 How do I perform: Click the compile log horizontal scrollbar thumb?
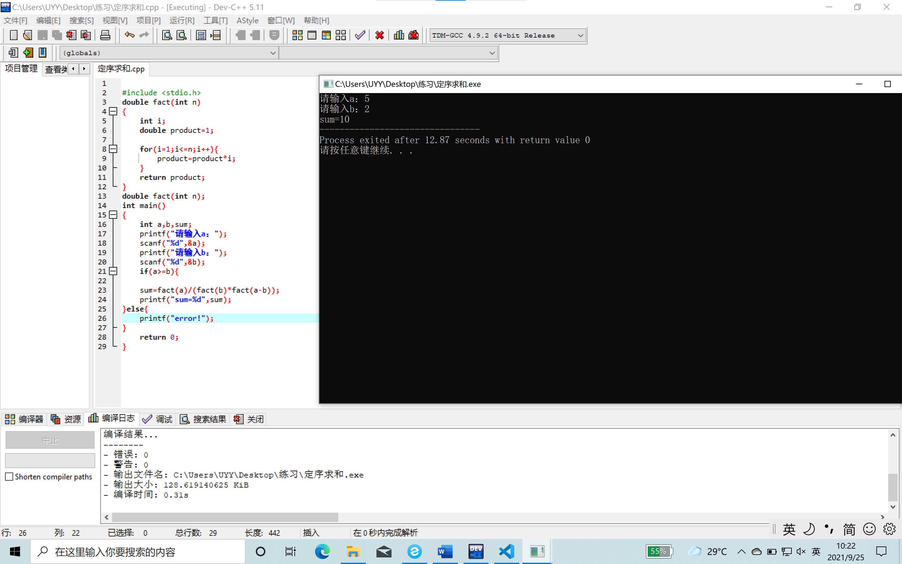(225, 517)
